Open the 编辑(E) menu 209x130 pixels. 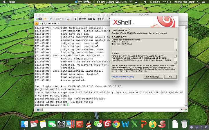91,19
